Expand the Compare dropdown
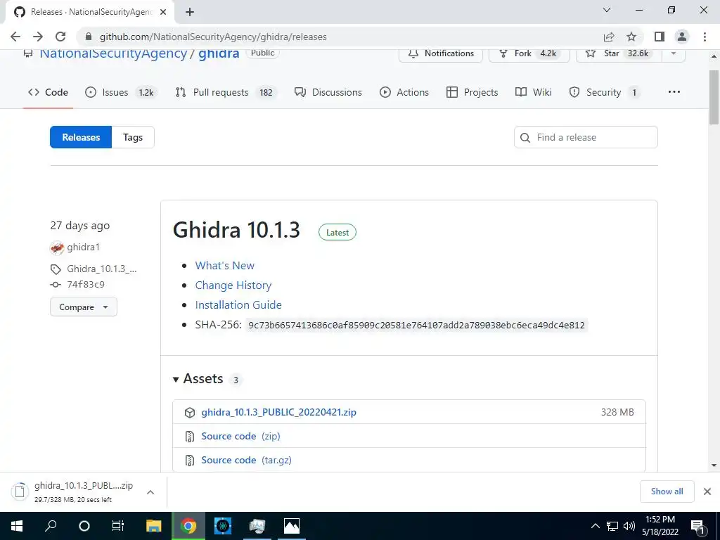 pos(84,307)
